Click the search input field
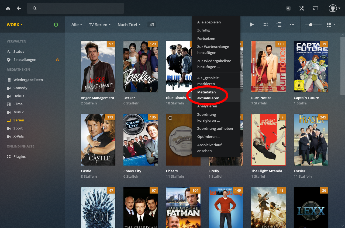The width and height of the screenshot is (345, 228). pos(75,8)
